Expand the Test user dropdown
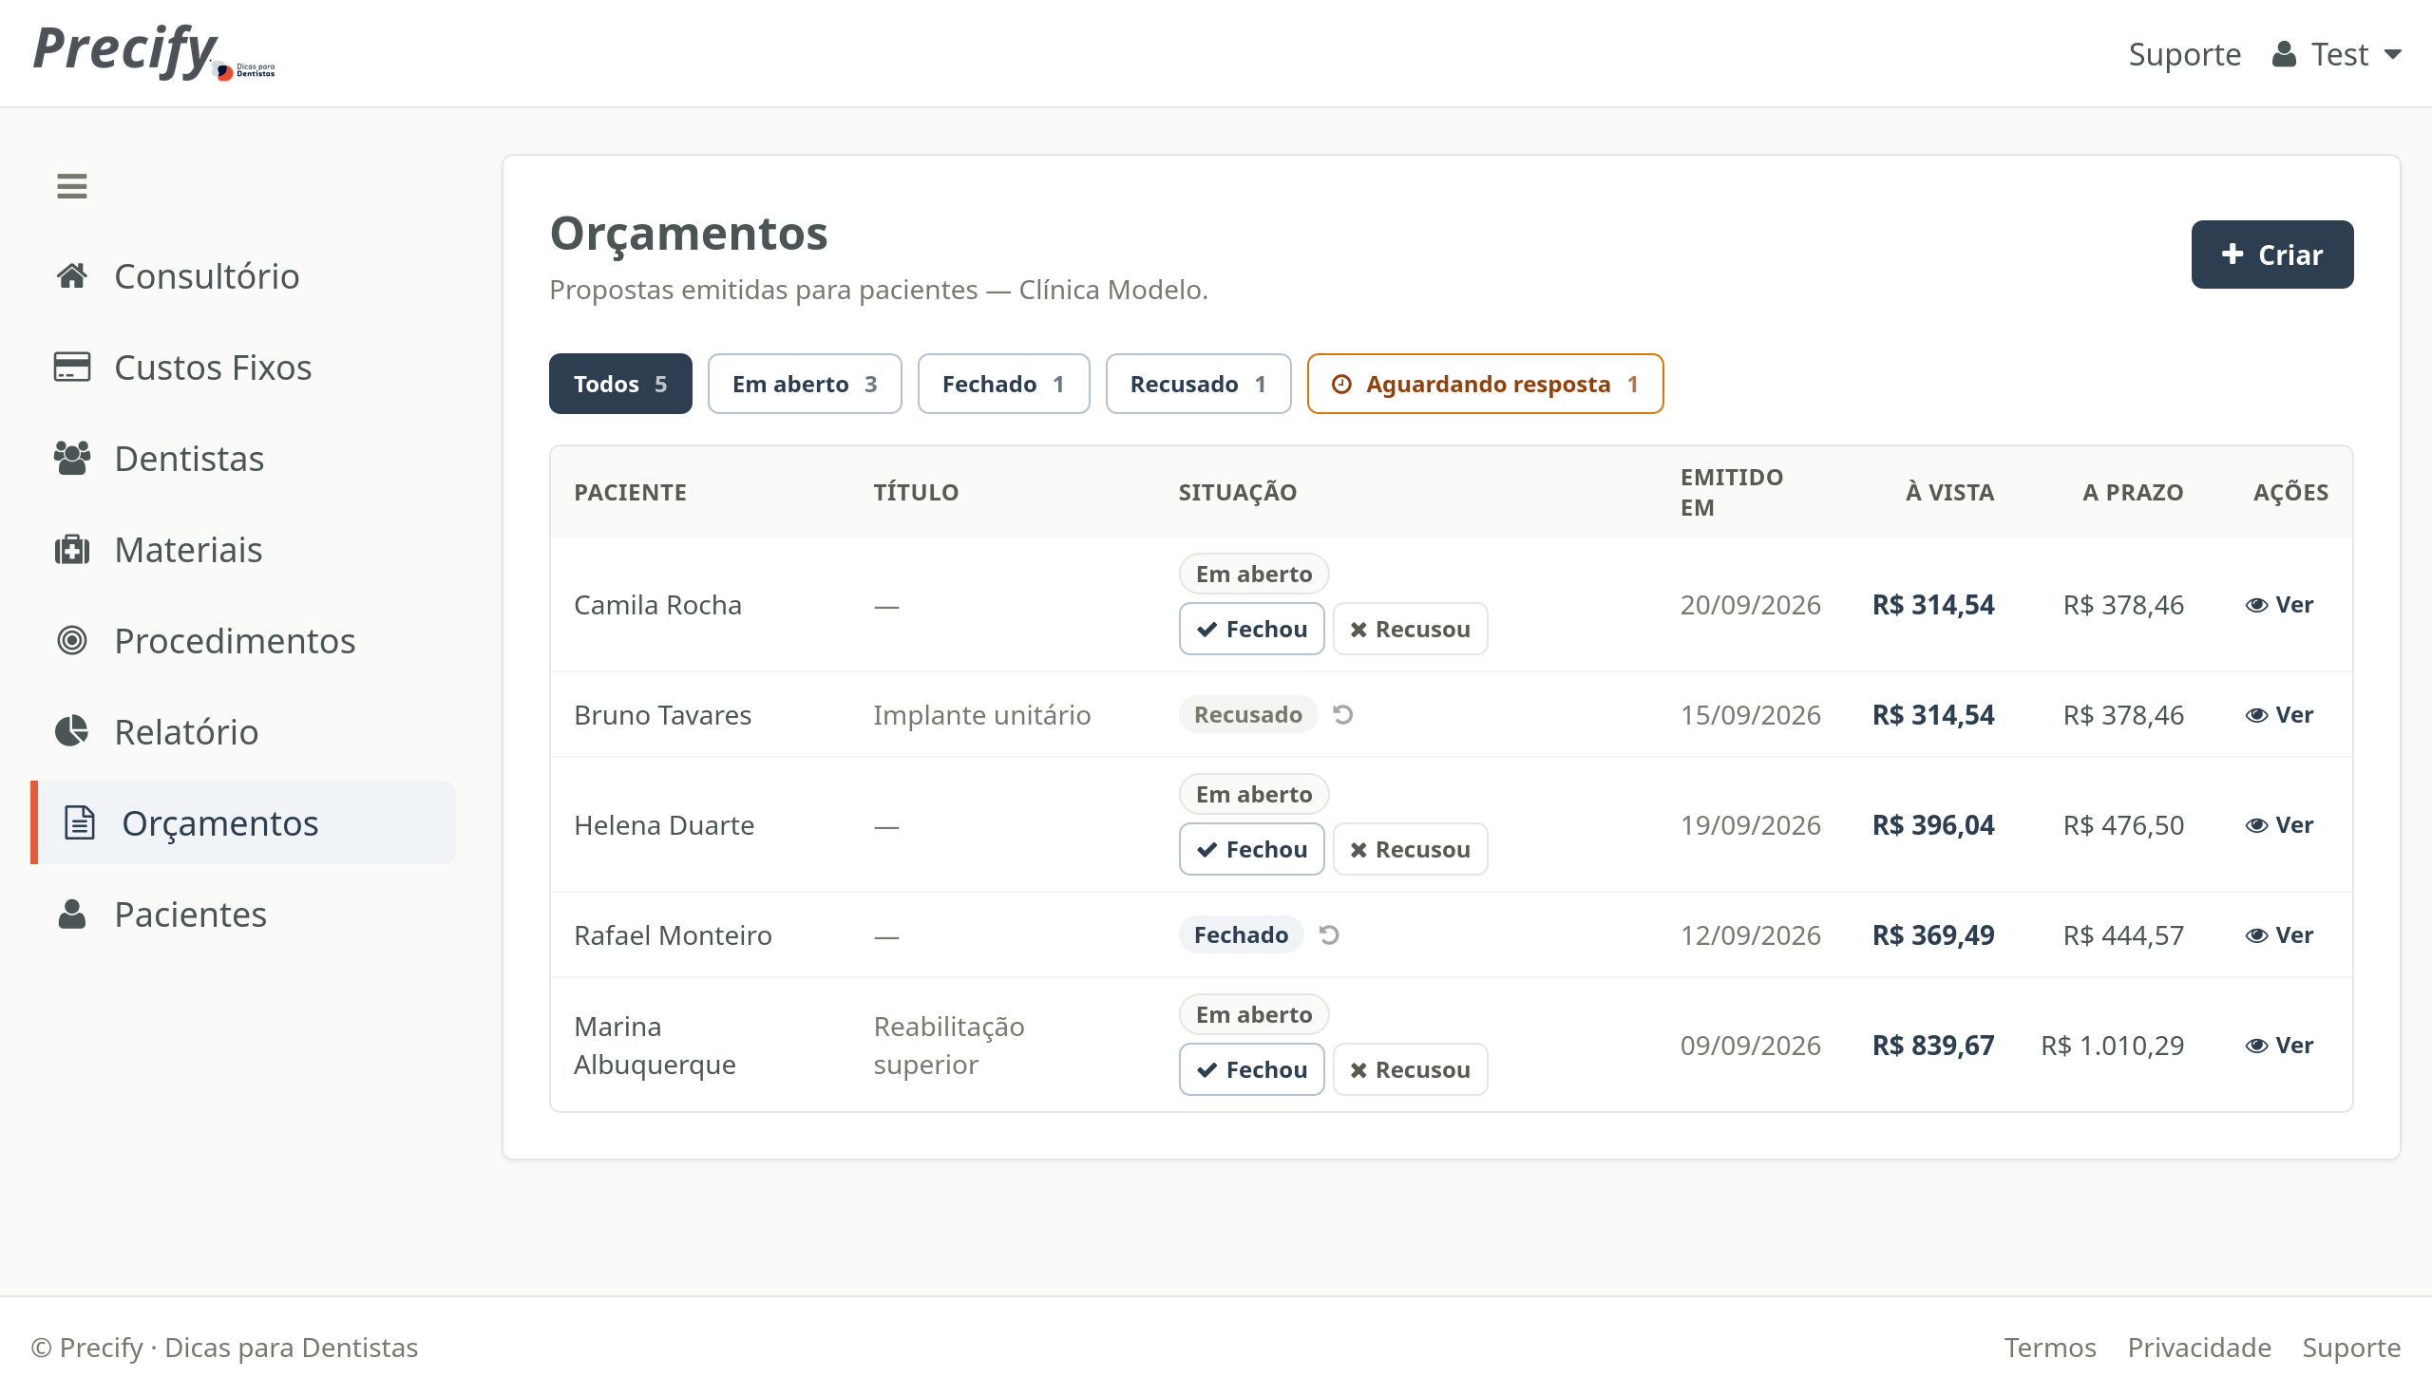This screenshot has width=2432, height=1396. click(x=2336, y=54)
